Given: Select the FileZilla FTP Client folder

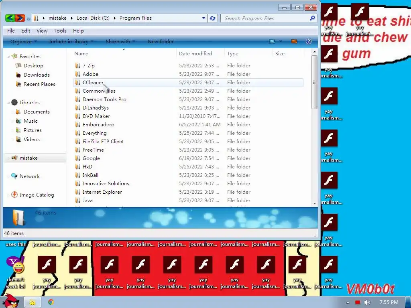Looking at the screenshot, I should (103, 142).
